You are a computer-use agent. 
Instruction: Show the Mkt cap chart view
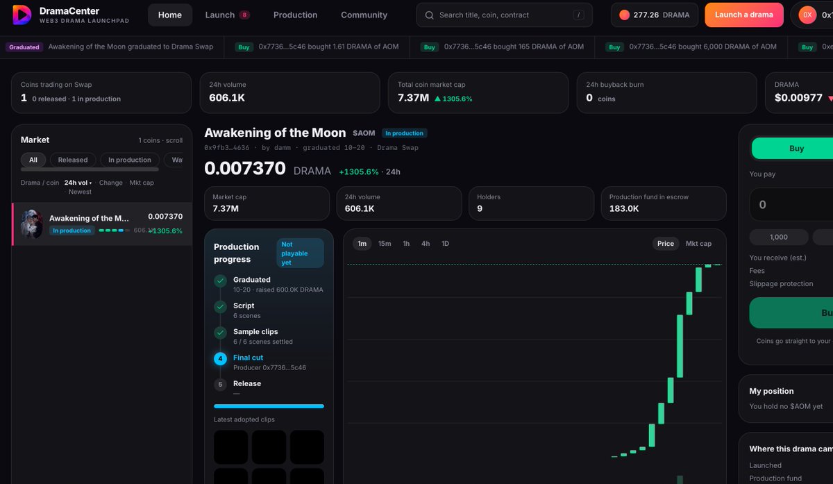[x=698, y=244]
